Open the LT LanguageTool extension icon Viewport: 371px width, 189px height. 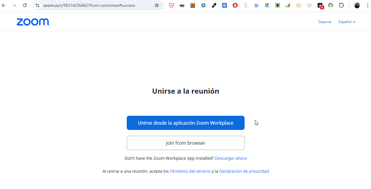click(x=267, y=5)
